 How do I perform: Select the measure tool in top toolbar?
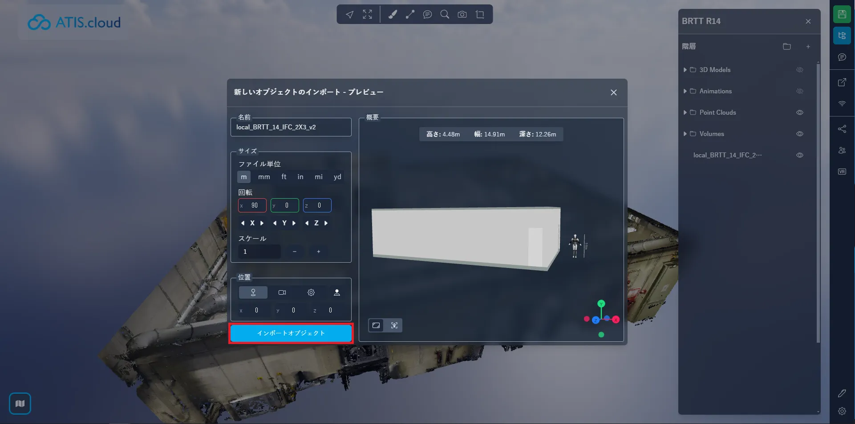(x=410, y=15)
